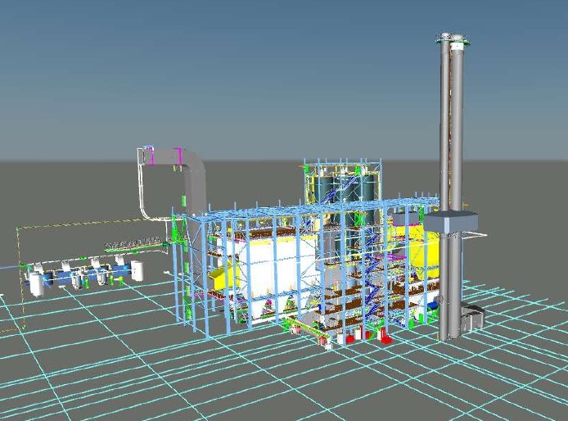Select the large white boiler casing
This screenshot has height=421, width=568.
274,262
